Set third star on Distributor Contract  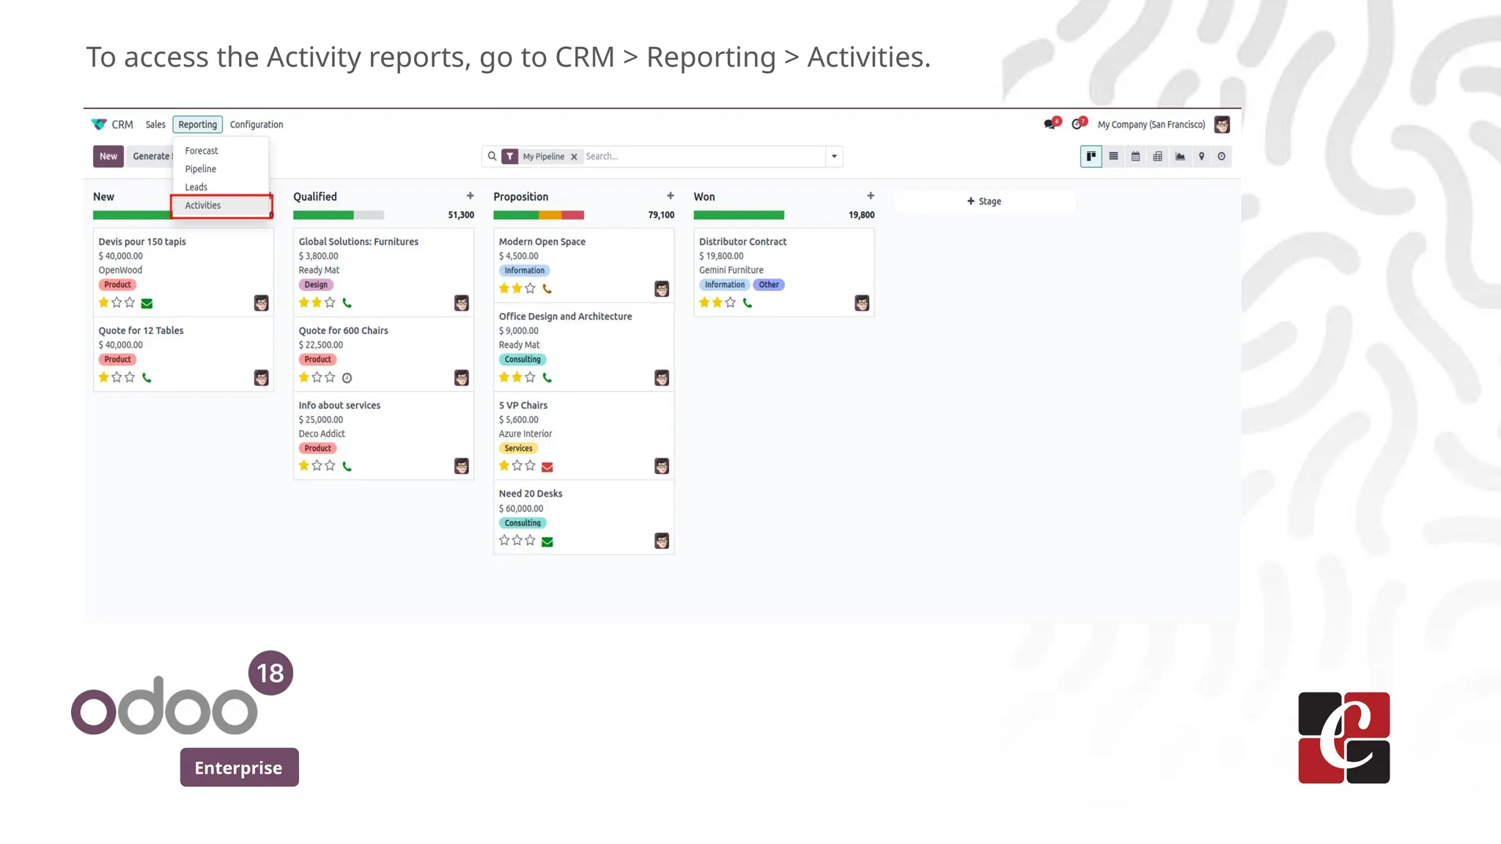[x=730, y=303]
